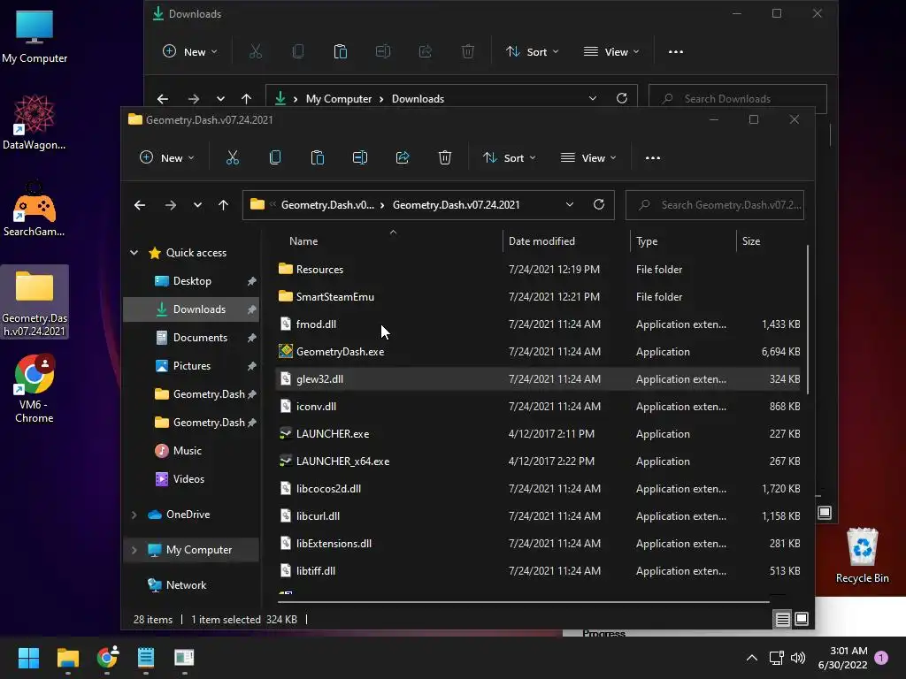Open the Sort dropdown in Geometry.Dash window
The image size is (906, 679).
pos(510,157)
